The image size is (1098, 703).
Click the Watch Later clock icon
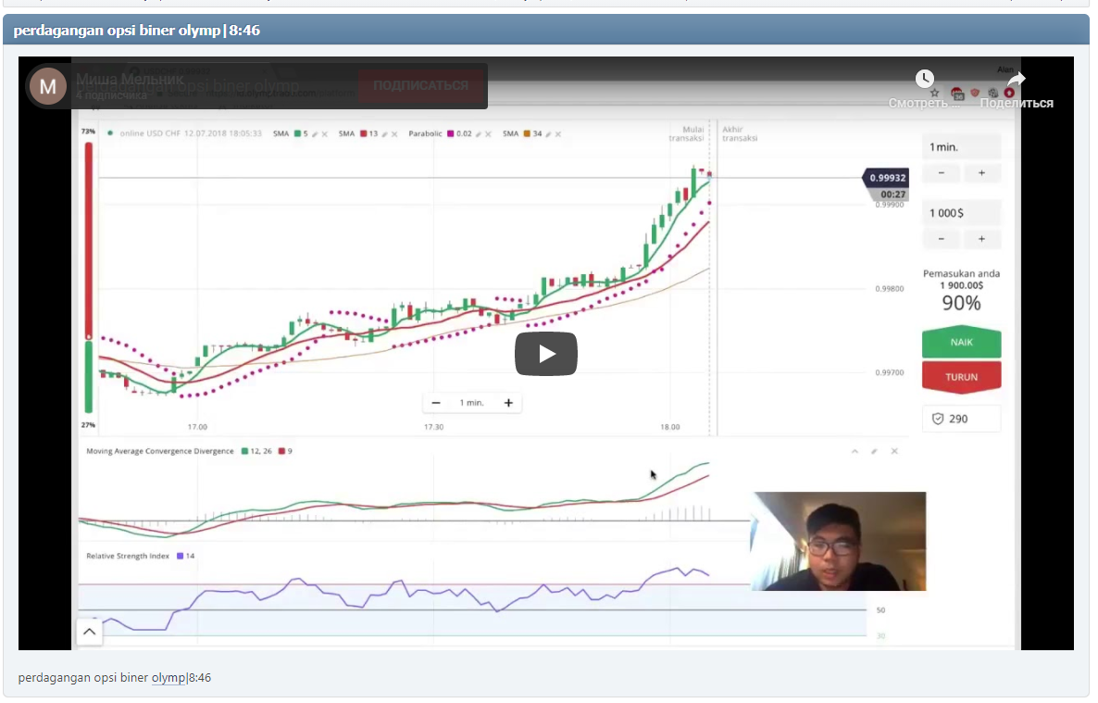[x=925, y=80]
